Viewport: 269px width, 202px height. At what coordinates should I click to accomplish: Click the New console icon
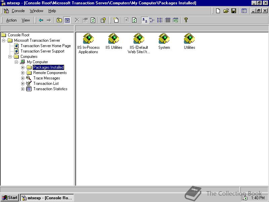click(x=218, y=11)
